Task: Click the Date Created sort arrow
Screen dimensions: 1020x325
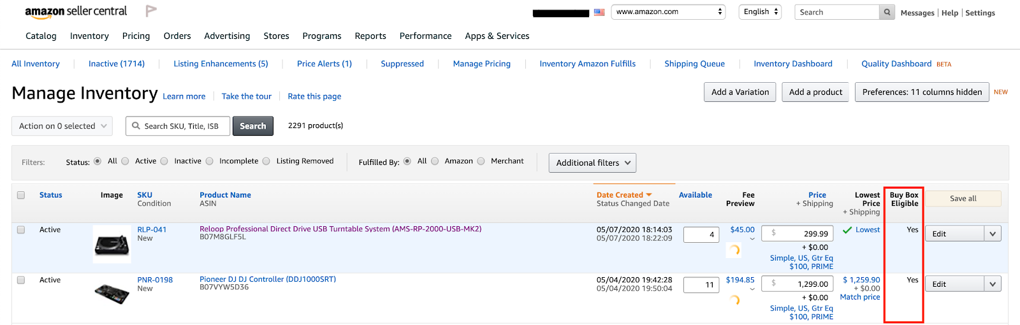Action: point(649,195)
